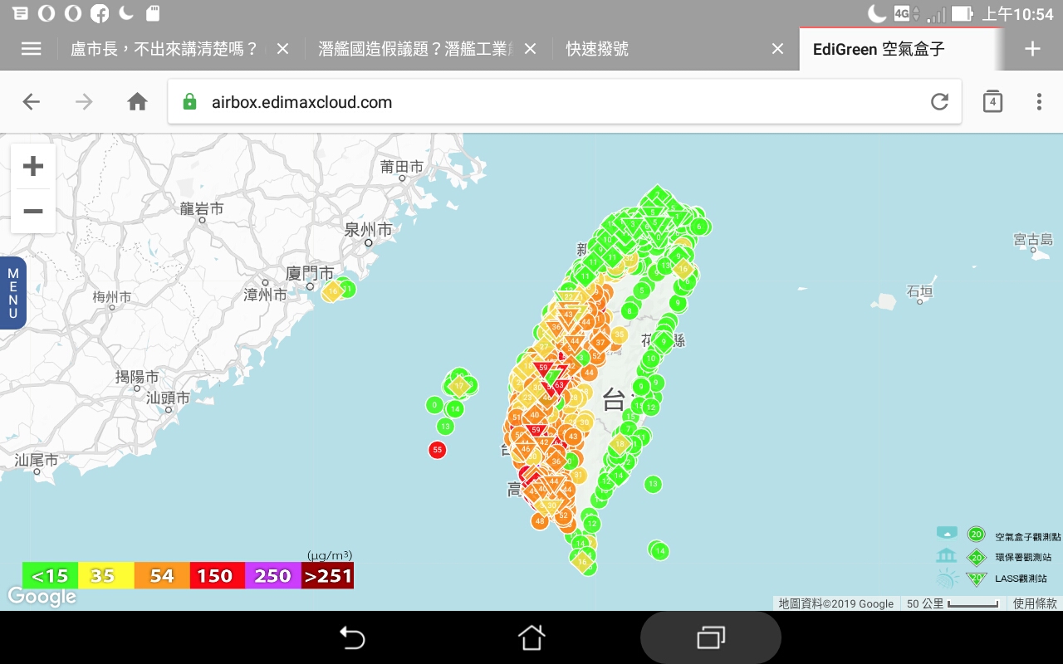
Task: Click LASS觀測站 legend label
Action: (1021, 579)
